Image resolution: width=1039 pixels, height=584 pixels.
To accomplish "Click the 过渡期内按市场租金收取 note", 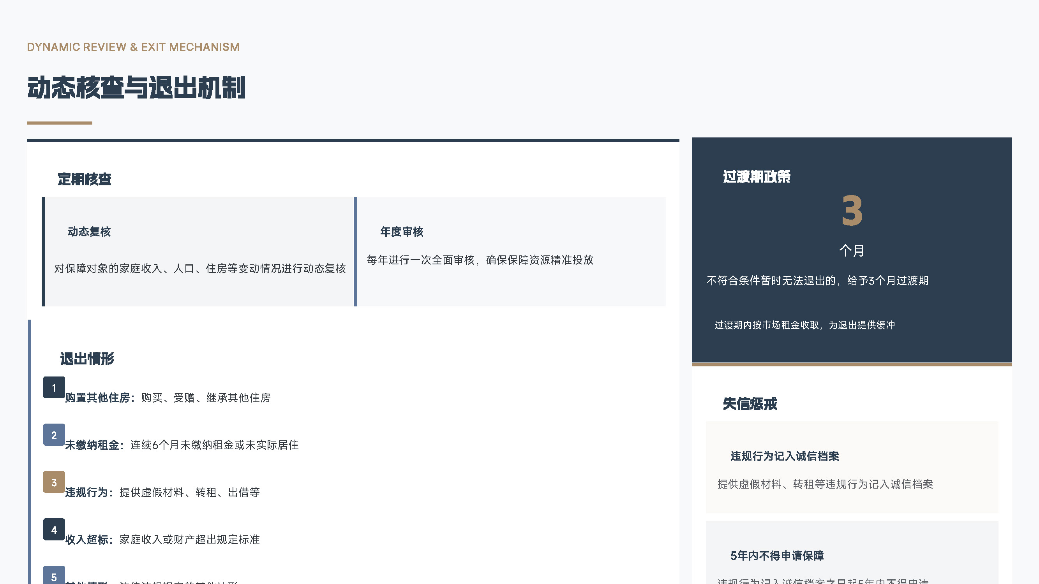I will (x=804, y=325).
